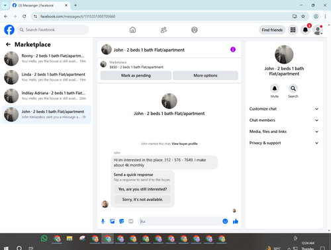Open the View buyer profile link
The image size is (331, 250).
185,144
